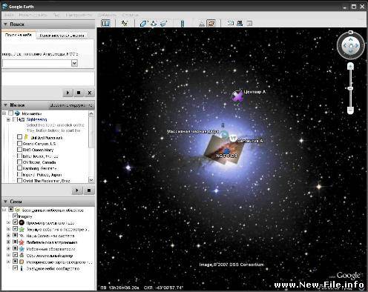Click the search panel stop button

tap(79, 93)
